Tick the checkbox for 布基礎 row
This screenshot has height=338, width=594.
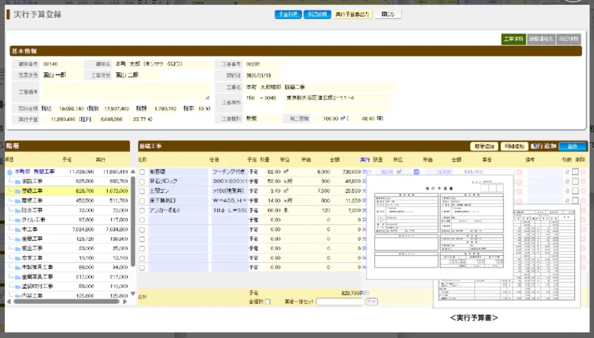pyautogui.click(x=142, y=172)
